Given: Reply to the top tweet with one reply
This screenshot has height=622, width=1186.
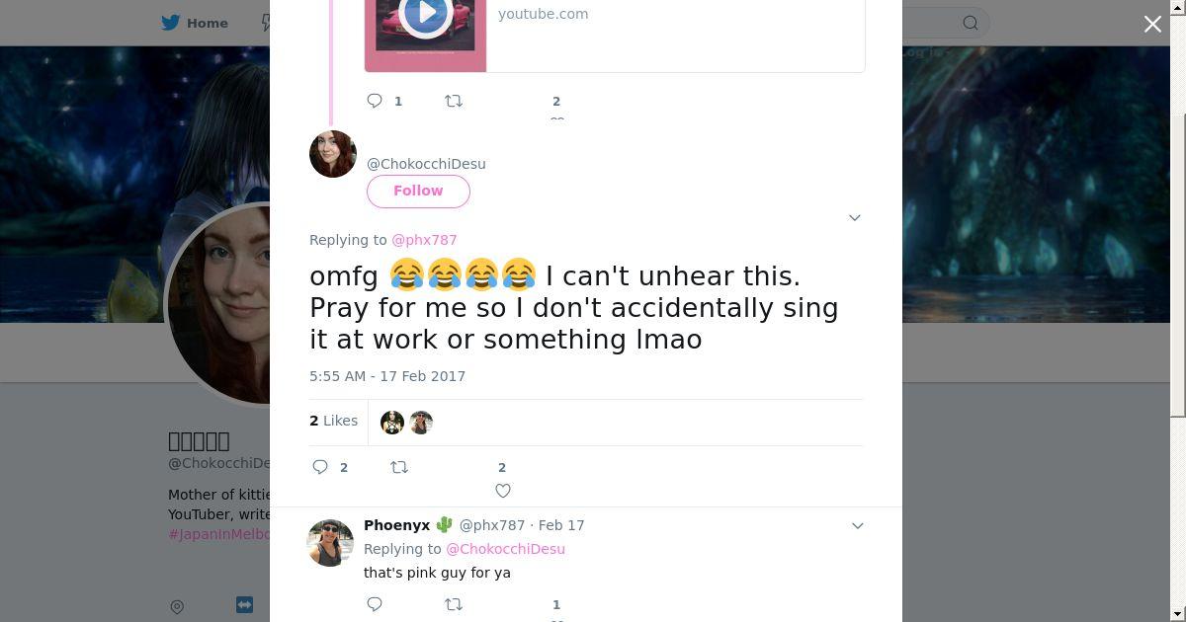Looking at the screenshot, I should click(x=375, y=101).
